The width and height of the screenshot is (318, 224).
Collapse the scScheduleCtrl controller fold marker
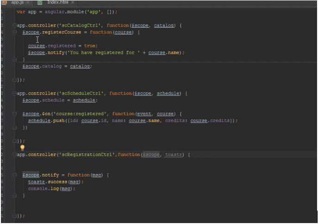tap(14, 93)
